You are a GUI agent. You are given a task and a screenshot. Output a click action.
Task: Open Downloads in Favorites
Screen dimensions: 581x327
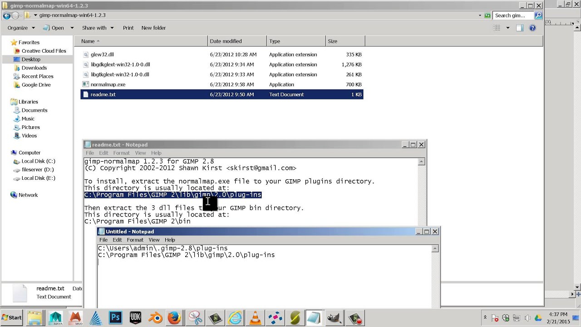[x=34, y=68]
